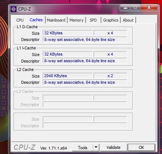Click the CPU-Z title bar text
The width and height of the screenshot is (162, 154).
(x=25, y=9)
